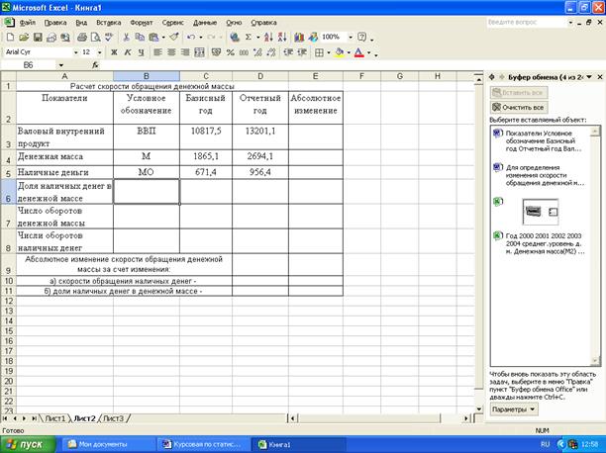
Task: Toggle italic formatting (К button)
Action: tap(128, 51)
